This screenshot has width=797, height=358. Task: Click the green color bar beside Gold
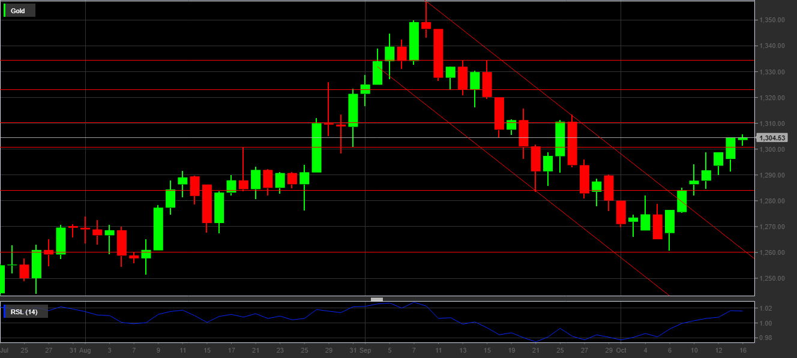5,11
